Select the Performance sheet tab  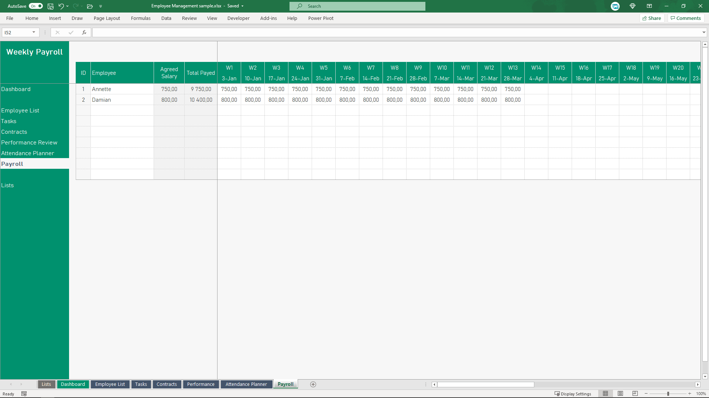point(201,384)
